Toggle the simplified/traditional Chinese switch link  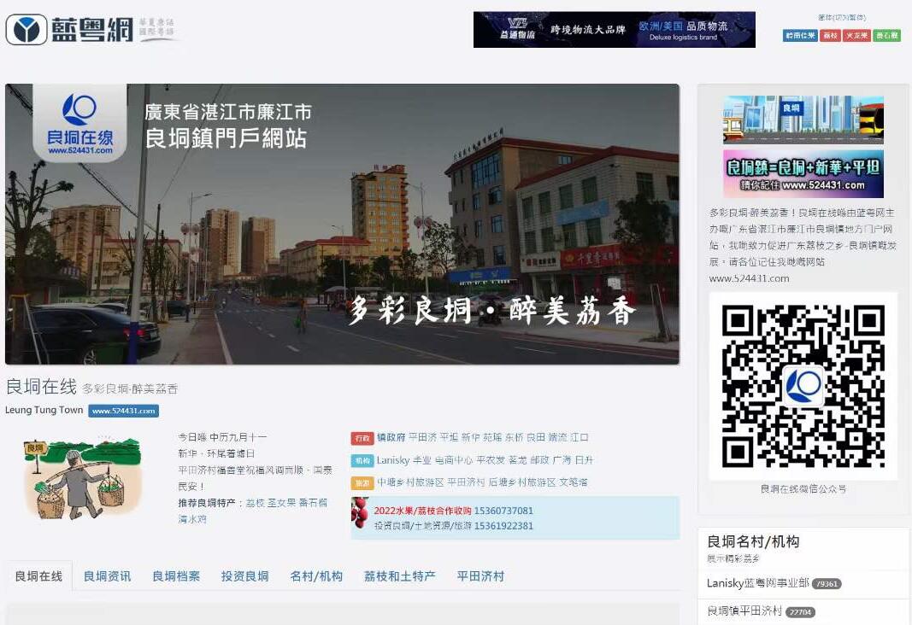(841, 17)
